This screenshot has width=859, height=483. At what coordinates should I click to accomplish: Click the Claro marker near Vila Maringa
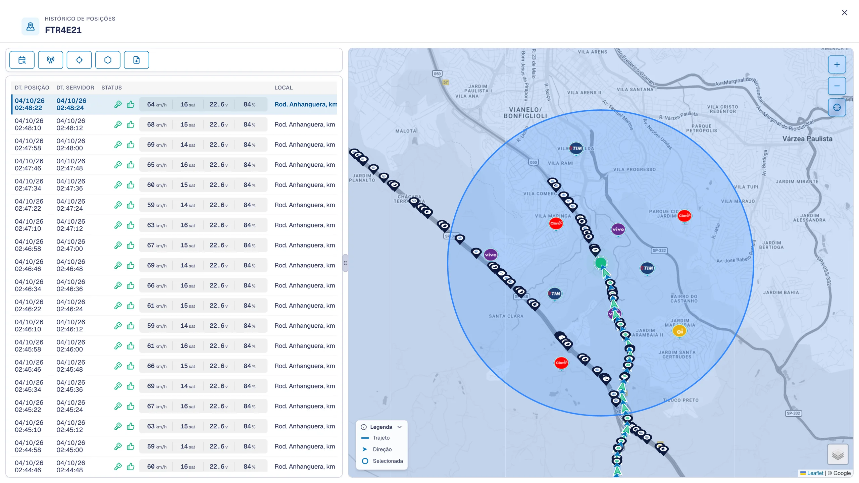[556, 223]
